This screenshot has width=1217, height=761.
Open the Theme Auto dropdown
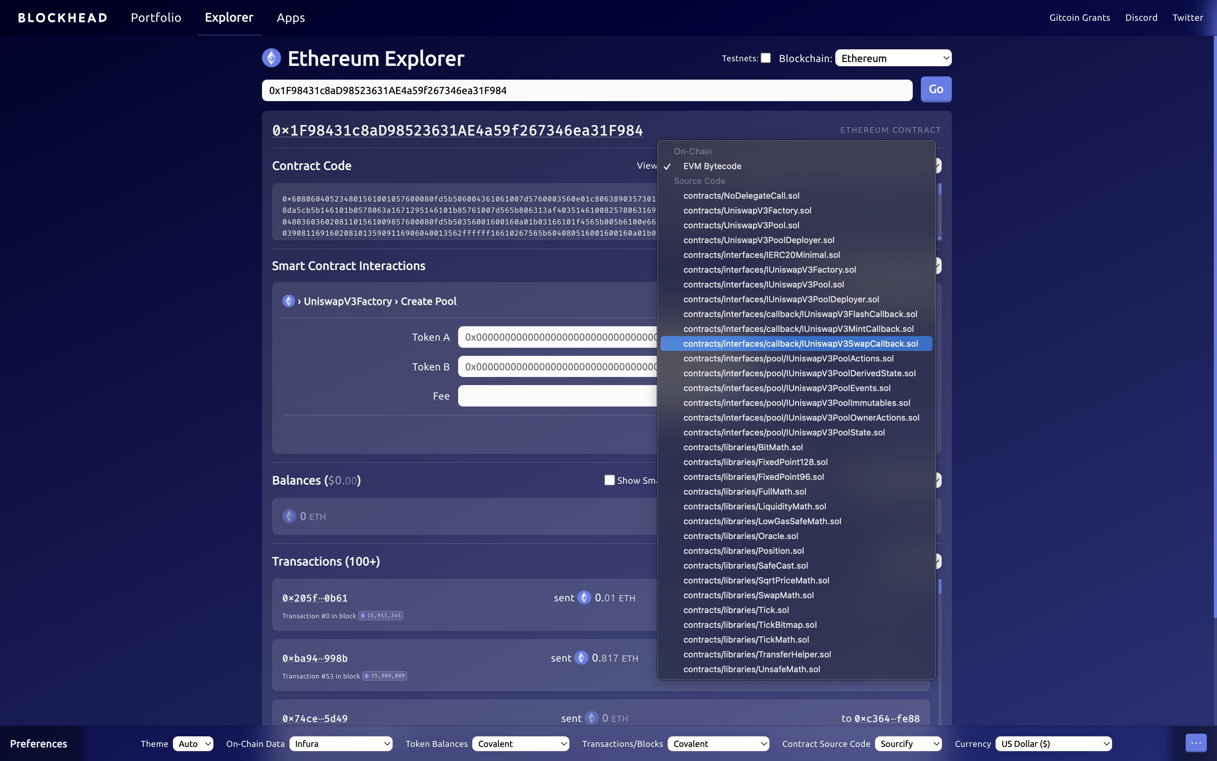tap(193, 743)
